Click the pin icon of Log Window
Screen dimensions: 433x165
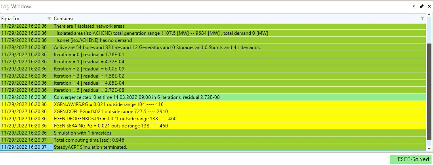pos(422,6)
